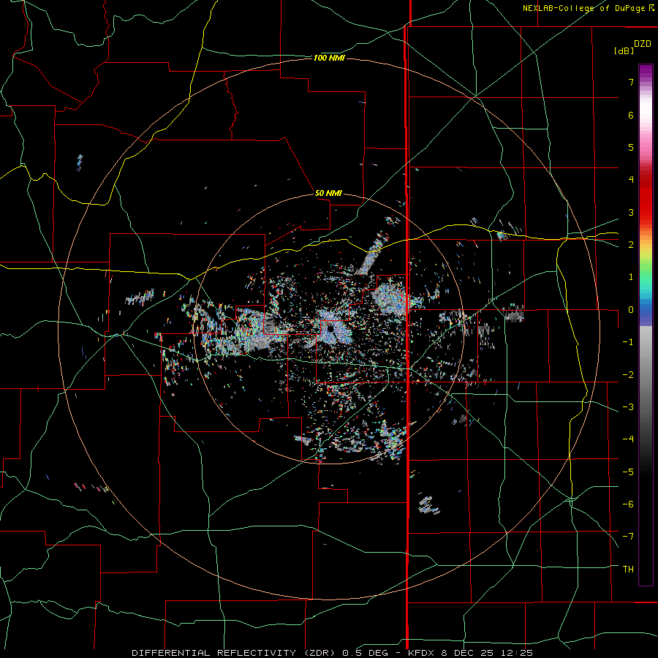This screenshot has width=658, height=658.
Task: Click the "TH" threshold label on the scale
Action: pos(628,570)
